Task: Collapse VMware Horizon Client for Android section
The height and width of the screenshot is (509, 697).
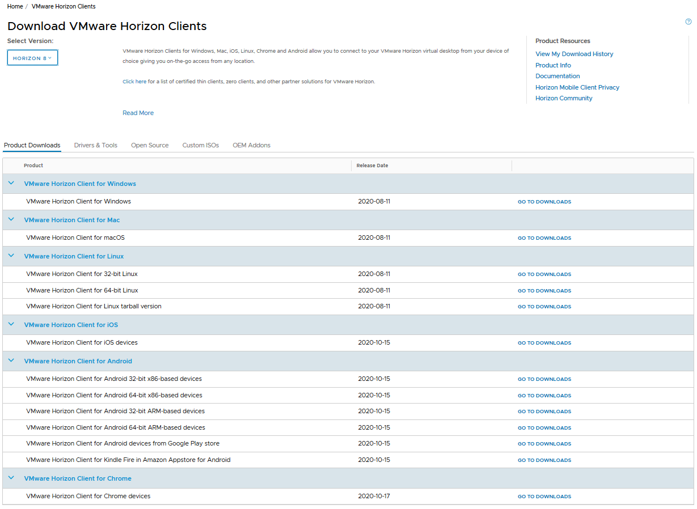Action: 11,360
